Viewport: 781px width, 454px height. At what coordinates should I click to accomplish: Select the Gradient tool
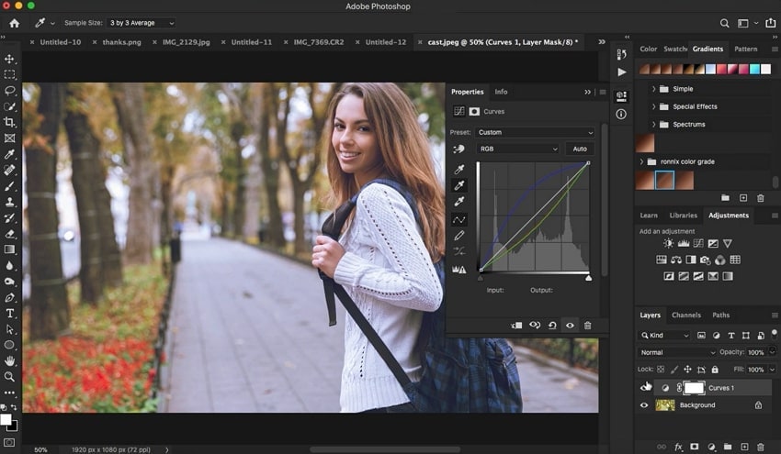(9, 249)
